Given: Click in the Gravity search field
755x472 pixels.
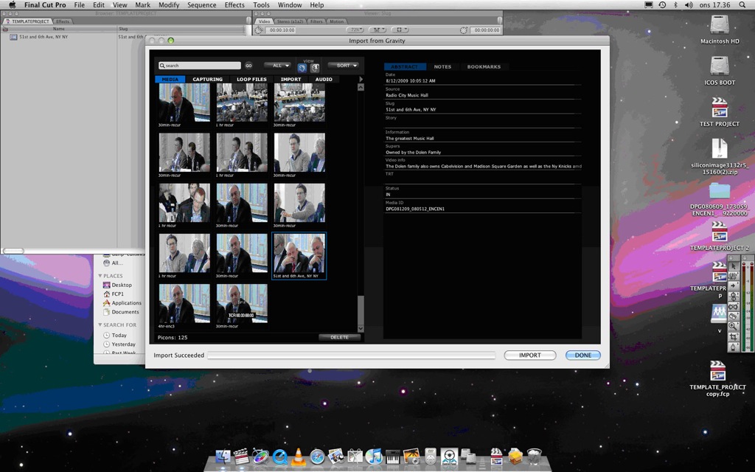Looking at the screenshot, I should 199,66.
